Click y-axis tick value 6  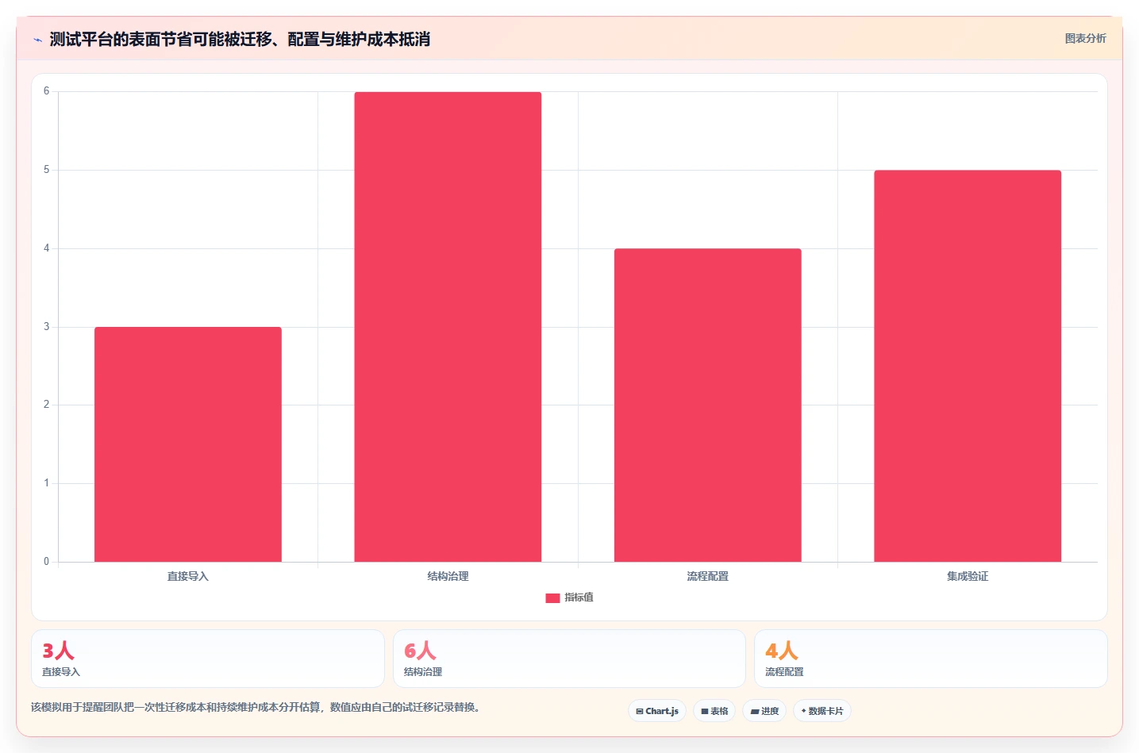(46, 91)
